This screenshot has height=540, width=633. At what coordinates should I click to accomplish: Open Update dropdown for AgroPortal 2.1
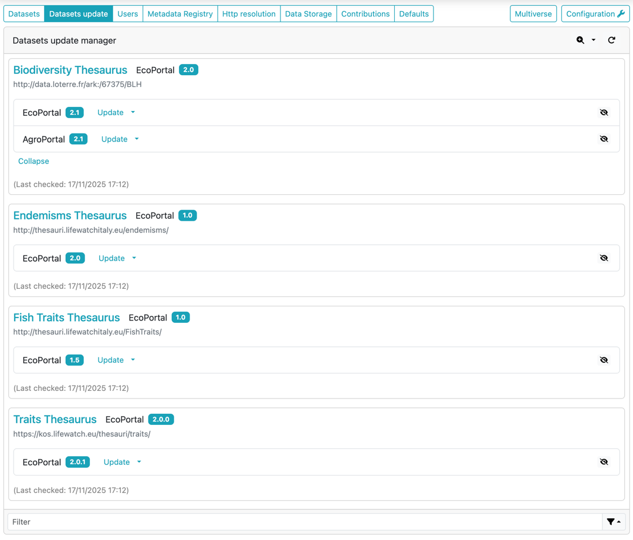(x=120, y=139)
